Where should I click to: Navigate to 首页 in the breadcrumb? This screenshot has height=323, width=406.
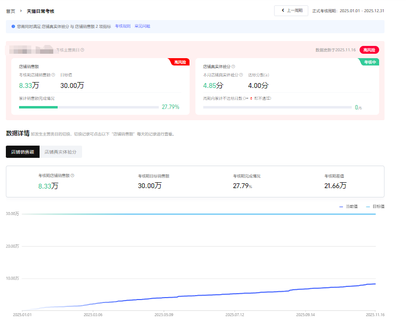[10, 10]
